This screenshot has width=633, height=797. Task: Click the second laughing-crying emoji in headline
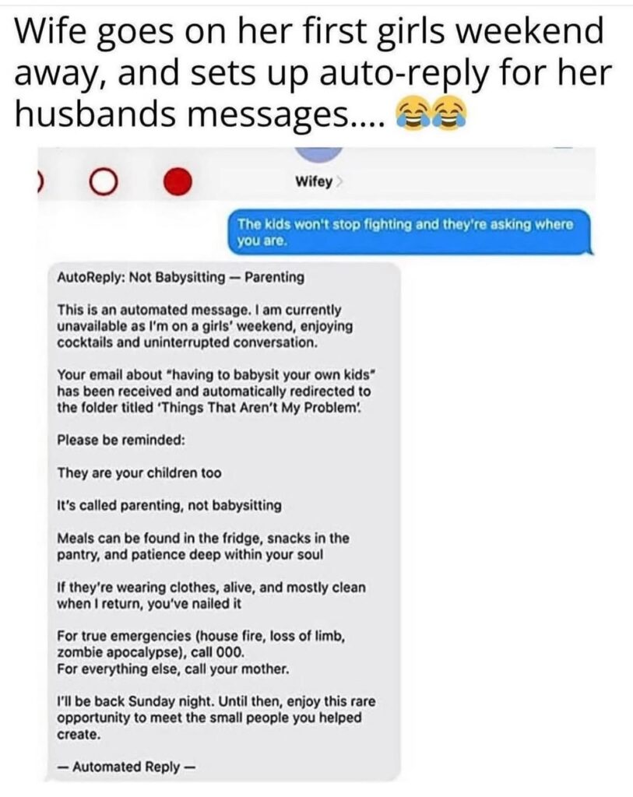pyautogui.click(x=449, y=114)
